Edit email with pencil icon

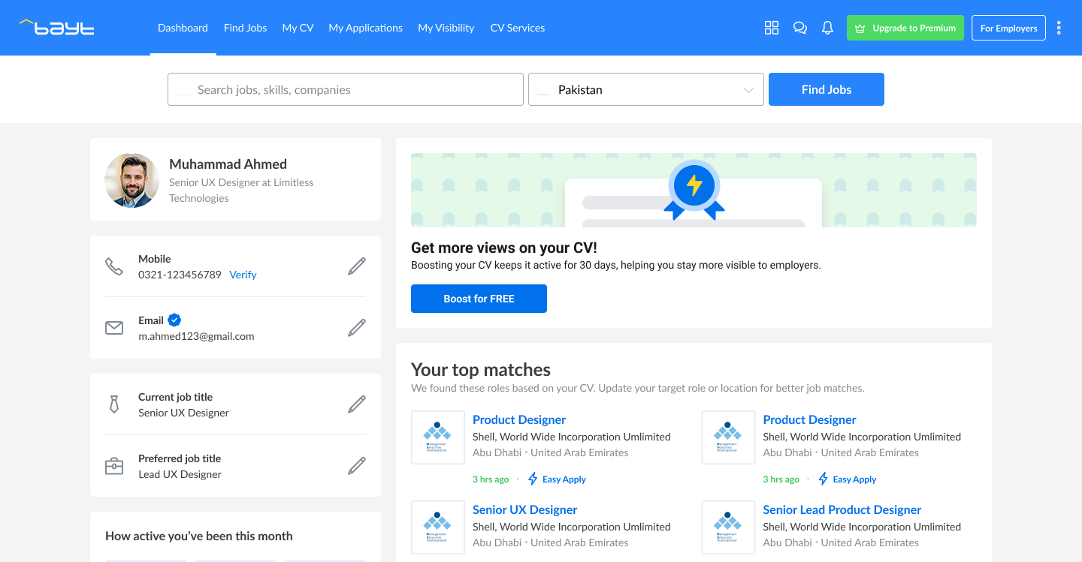pos(357,328)
